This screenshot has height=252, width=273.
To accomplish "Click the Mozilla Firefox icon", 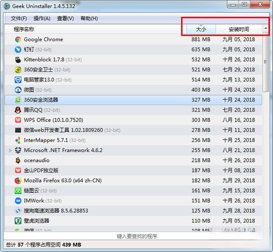I will click(x=18, y=181).
